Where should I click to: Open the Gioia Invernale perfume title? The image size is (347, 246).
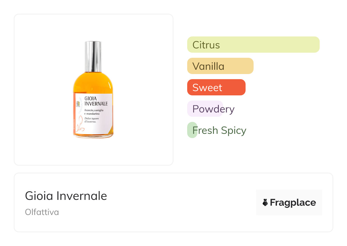(66, 196)
